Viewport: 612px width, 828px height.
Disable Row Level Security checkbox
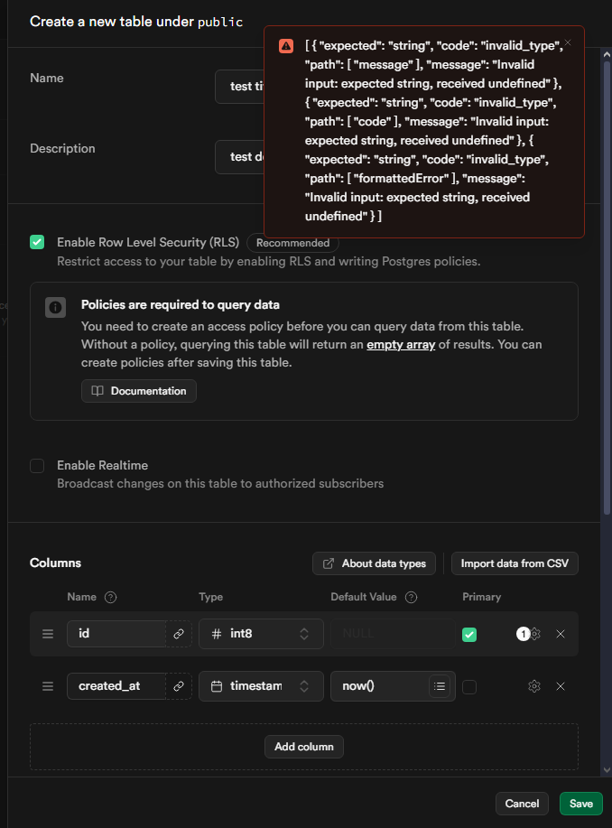pos(37,242)
